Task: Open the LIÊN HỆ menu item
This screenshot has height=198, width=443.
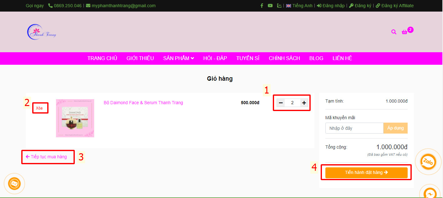Action: click(342, 58)
